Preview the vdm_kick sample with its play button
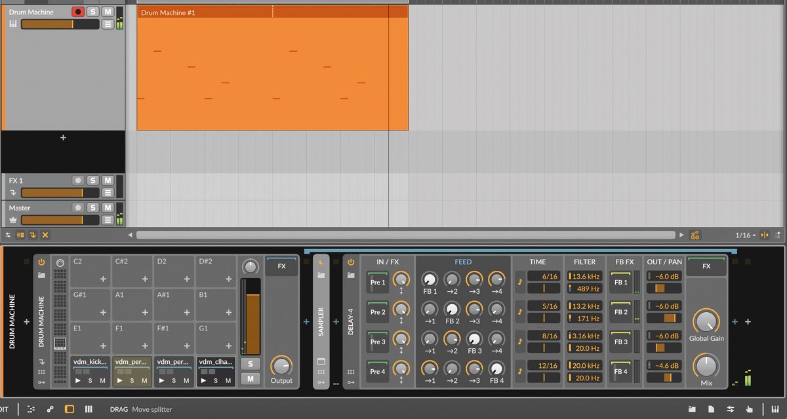The image size is (787, 419). pos(77,380)
